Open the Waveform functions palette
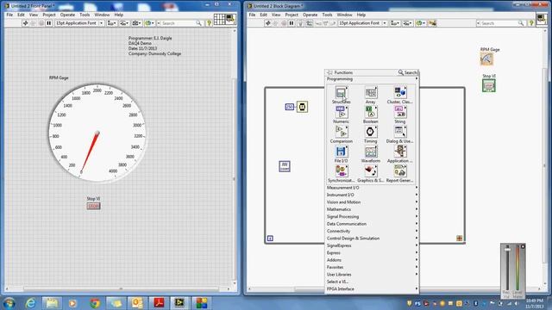Image resolution: width=552 pixels, height=310 pixels. (x=370, y=152)
